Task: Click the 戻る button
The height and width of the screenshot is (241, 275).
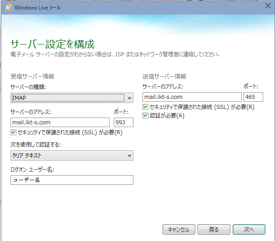Action: point(214,230)
